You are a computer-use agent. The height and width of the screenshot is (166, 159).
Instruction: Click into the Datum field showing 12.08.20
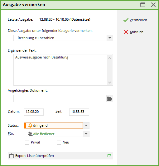click(x=34, y=112)
